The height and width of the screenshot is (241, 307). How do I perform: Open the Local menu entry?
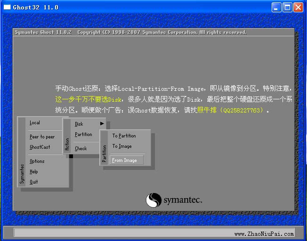coord(35,123)
